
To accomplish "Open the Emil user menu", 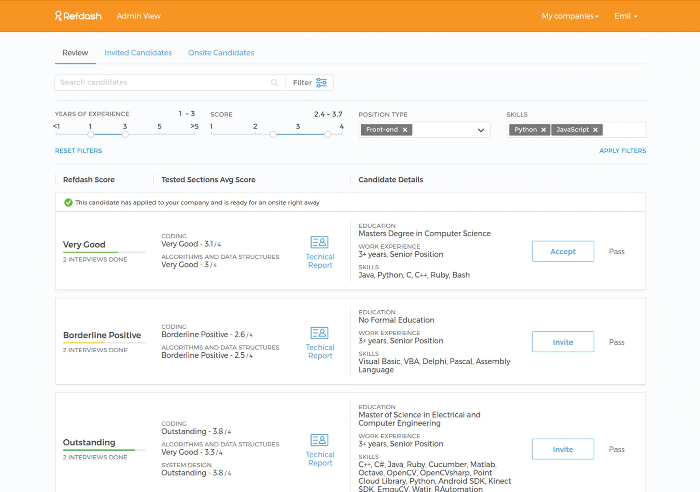I will [626, 16].
